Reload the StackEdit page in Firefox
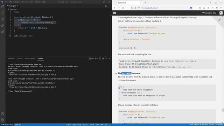The image size is (224, 126). [x=123, y=8]
